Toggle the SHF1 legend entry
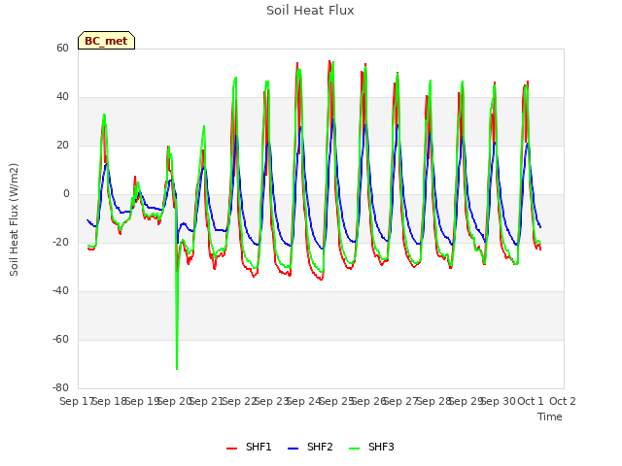622x466 pixels. (x=249, y=447)
